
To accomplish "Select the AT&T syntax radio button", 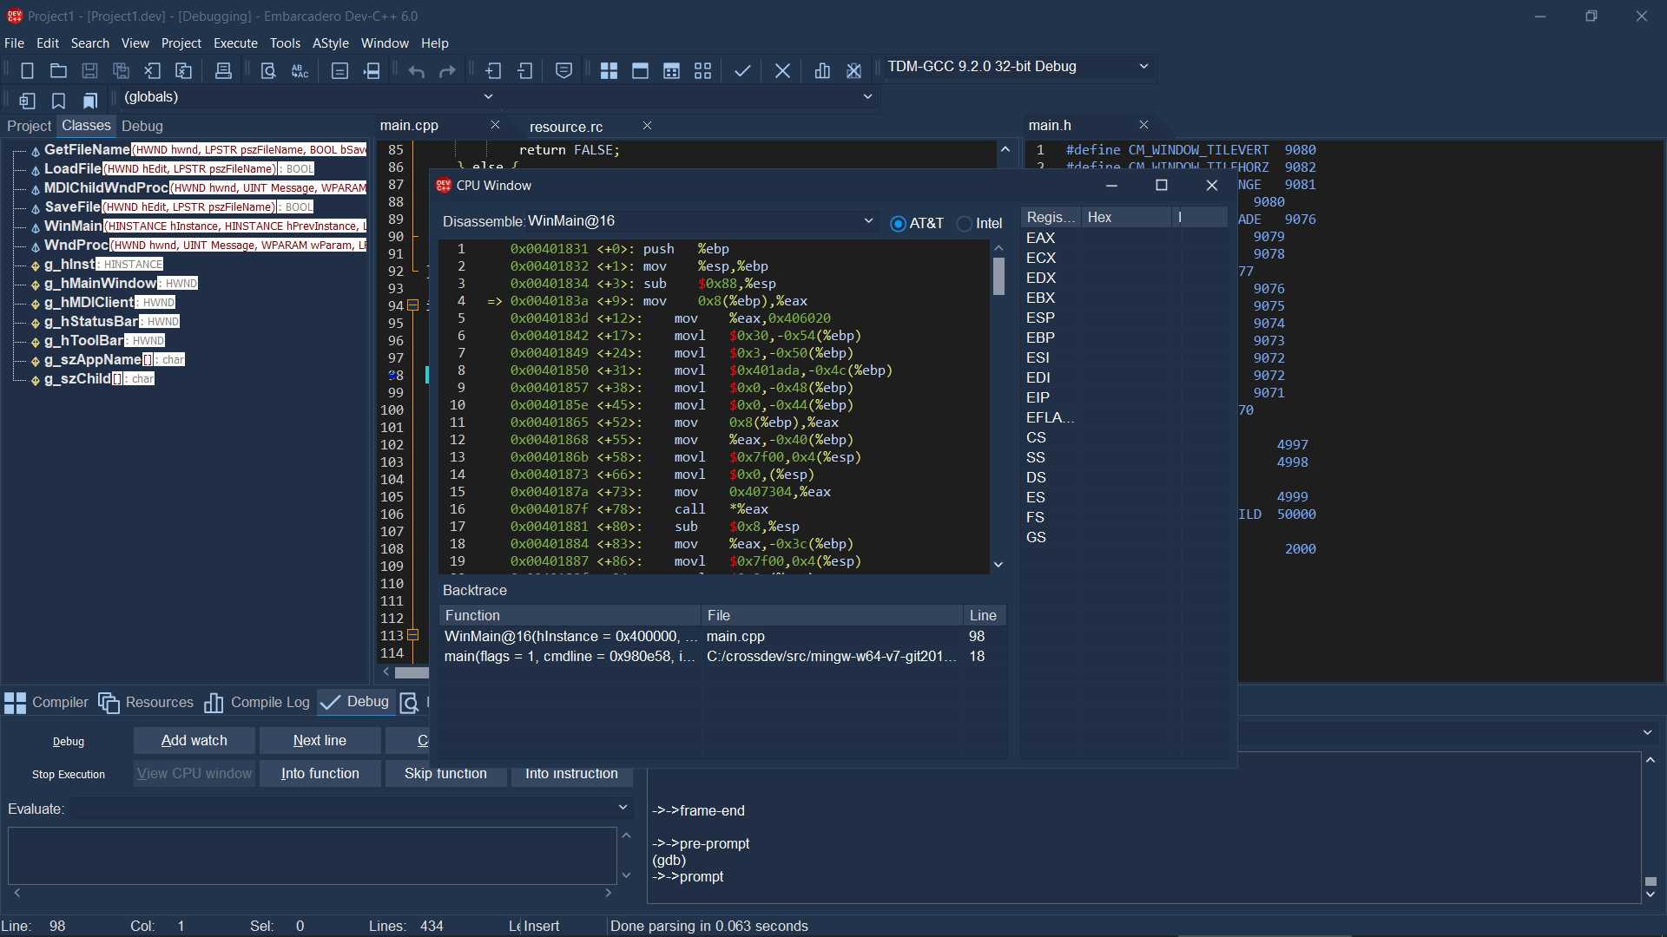I will coord(898,224).
